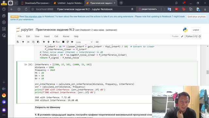Open the migration plan link
The image size is (209, 118).
[33, 16]
